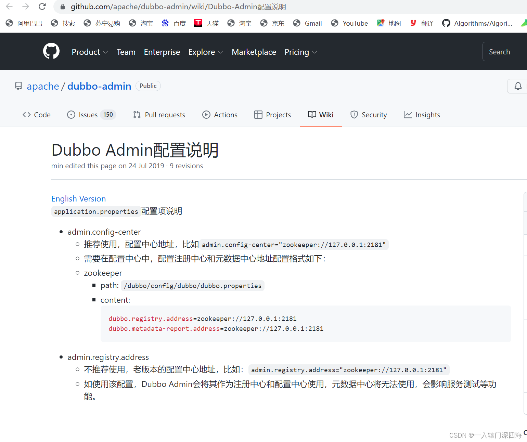
Task: Open the dubbo-admin repository link
Action: tap(99, 86)
